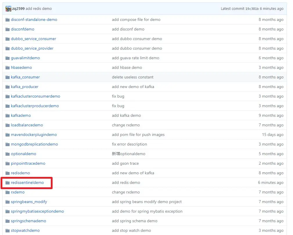Screen dimensions: 293x235
Task: Open the optionaldemo folder
Action: click(24, 154)
